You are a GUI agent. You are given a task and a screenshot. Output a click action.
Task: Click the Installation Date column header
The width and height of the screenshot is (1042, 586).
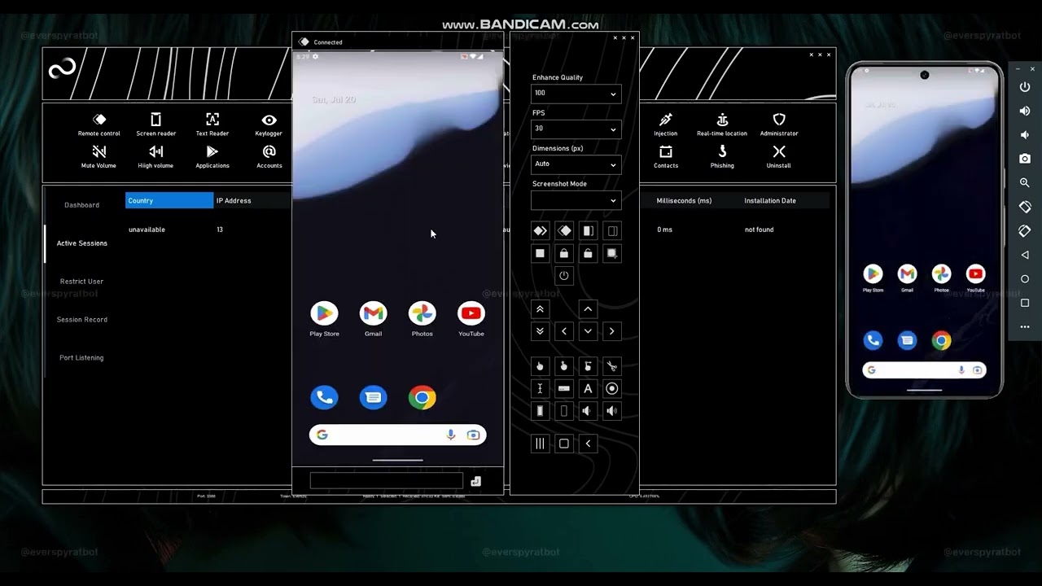click(x=770, y=200)
